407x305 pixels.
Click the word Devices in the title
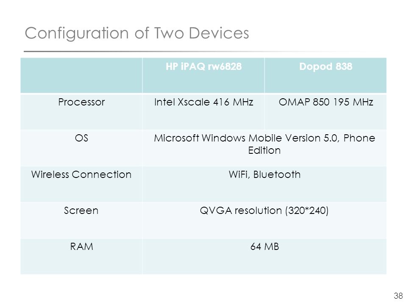(219, 33)
